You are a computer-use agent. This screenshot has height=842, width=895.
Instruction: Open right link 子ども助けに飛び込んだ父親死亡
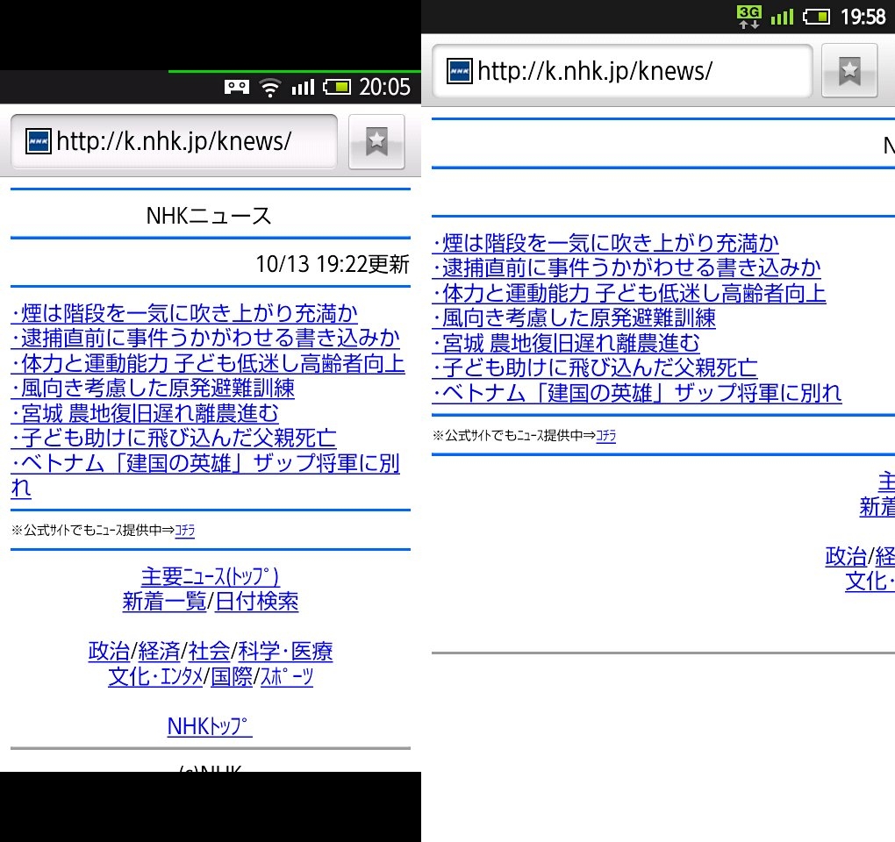pos(595,368)
